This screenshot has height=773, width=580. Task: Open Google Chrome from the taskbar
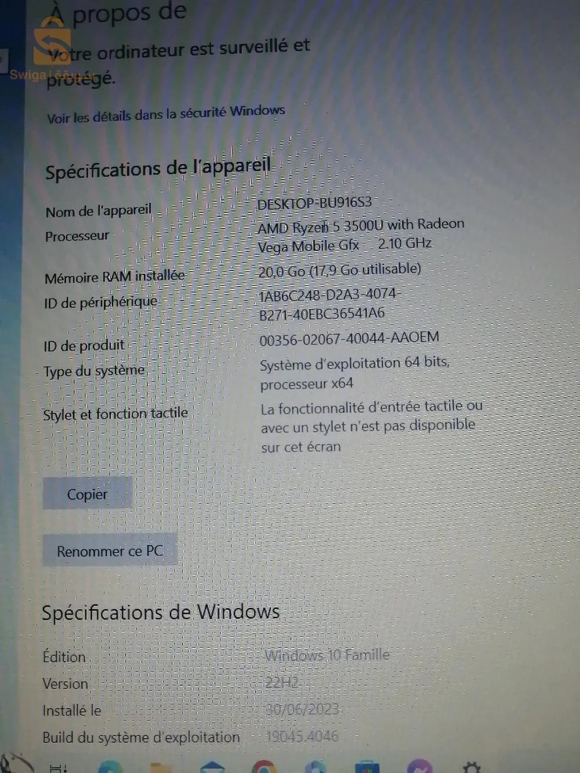click(264, 768)
